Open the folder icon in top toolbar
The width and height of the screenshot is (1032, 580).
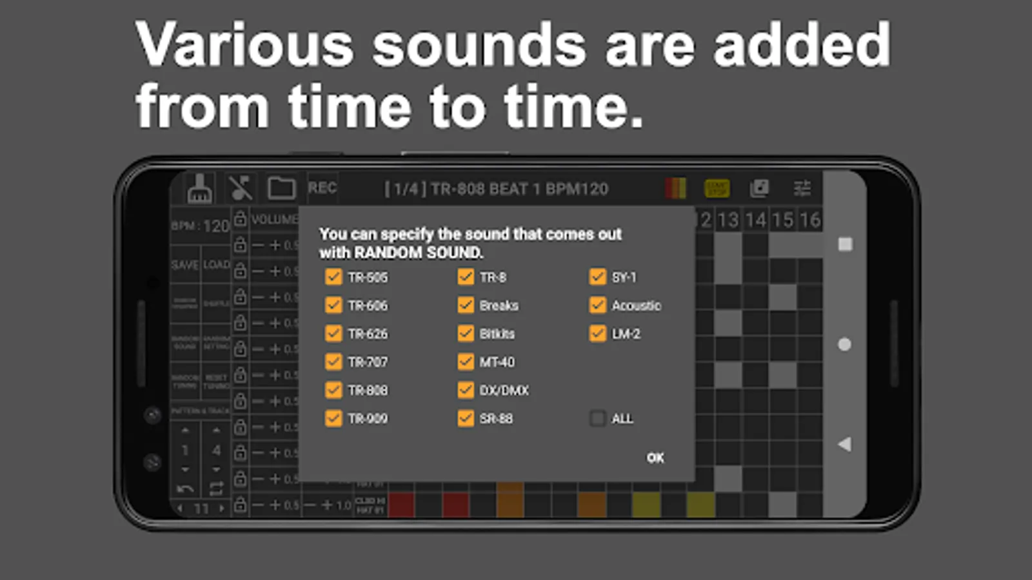point(281,188)
